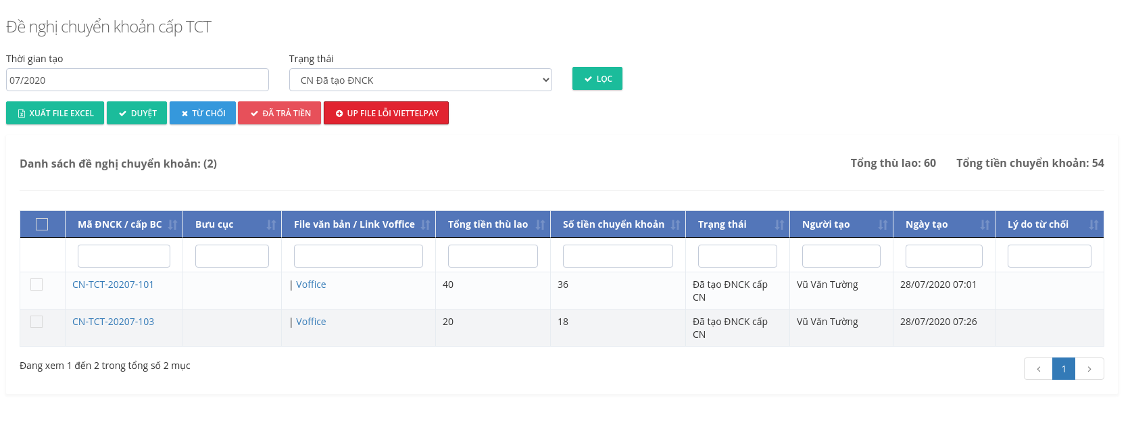This screenshot has width=1130, height=421.
Task: Click sort icon on Mã ĐNCK column
Action: (172, 225)
